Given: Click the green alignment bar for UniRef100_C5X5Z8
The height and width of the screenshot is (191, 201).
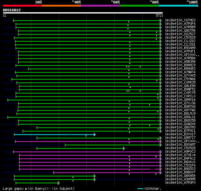Looking at the screenshot, I should (80, 149).
